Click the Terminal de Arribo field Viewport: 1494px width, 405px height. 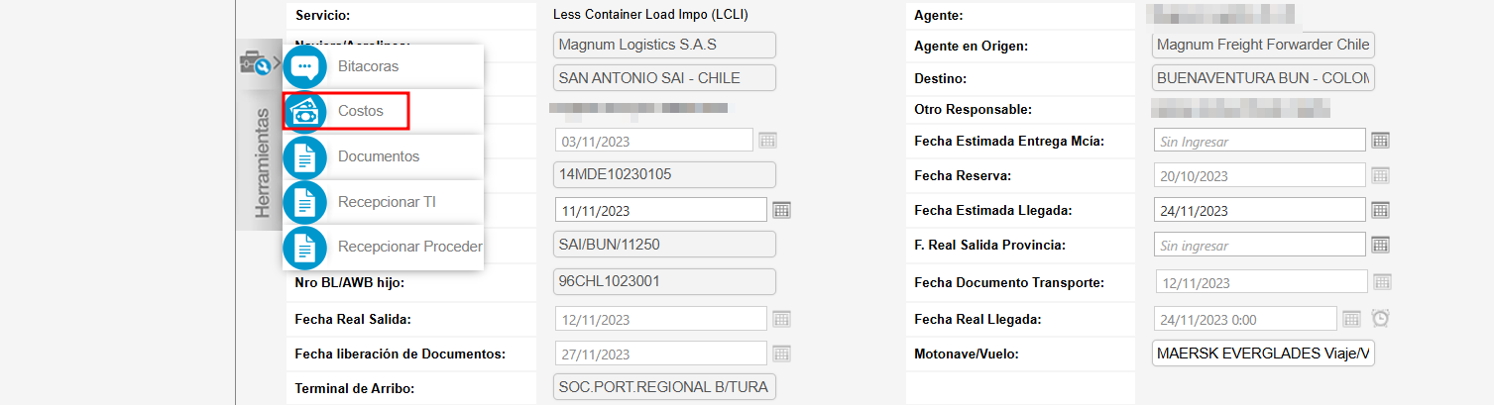click(663, 386)
